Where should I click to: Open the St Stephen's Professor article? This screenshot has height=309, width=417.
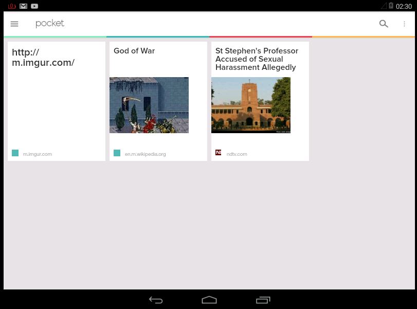pos(257,59)
